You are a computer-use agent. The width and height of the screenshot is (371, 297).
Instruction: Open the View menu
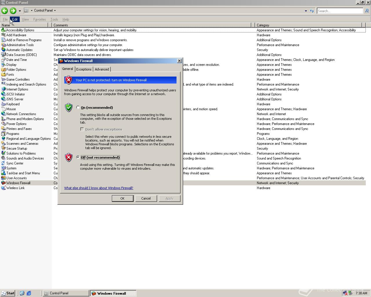tap(25, 19)
